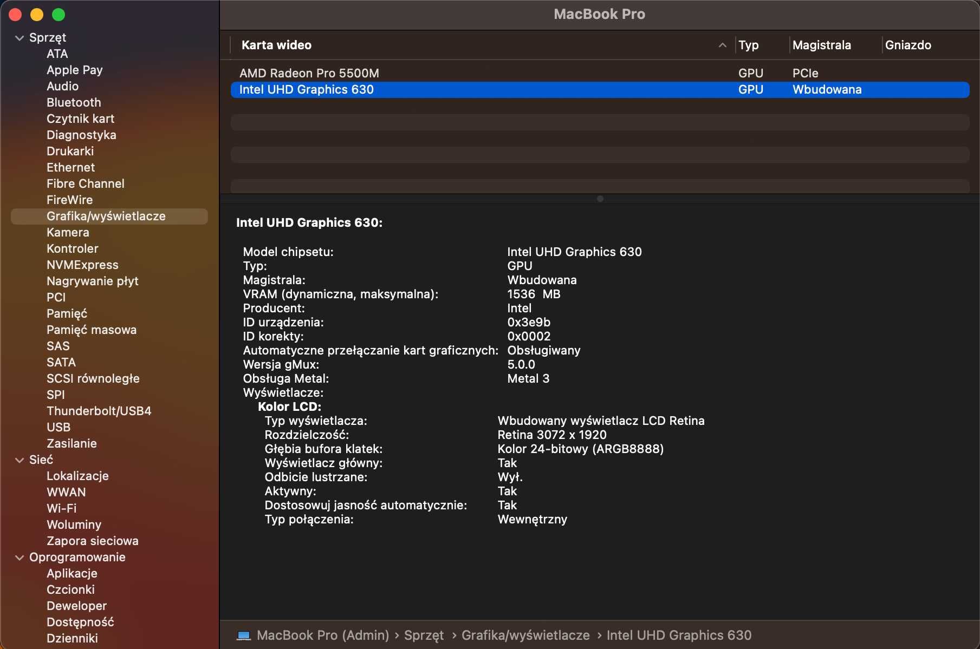Open Wi-Fi in the sidebar
980x649 pixels.
pyautogui.click(x=62, y=509)
